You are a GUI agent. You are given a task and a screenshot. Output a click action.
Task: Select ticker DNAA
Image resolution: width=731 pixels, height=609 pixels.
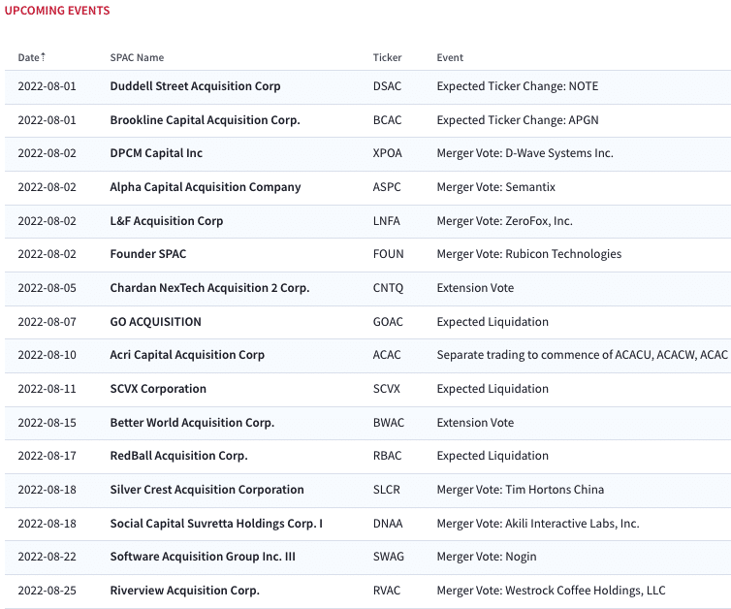tap(388, 524)
